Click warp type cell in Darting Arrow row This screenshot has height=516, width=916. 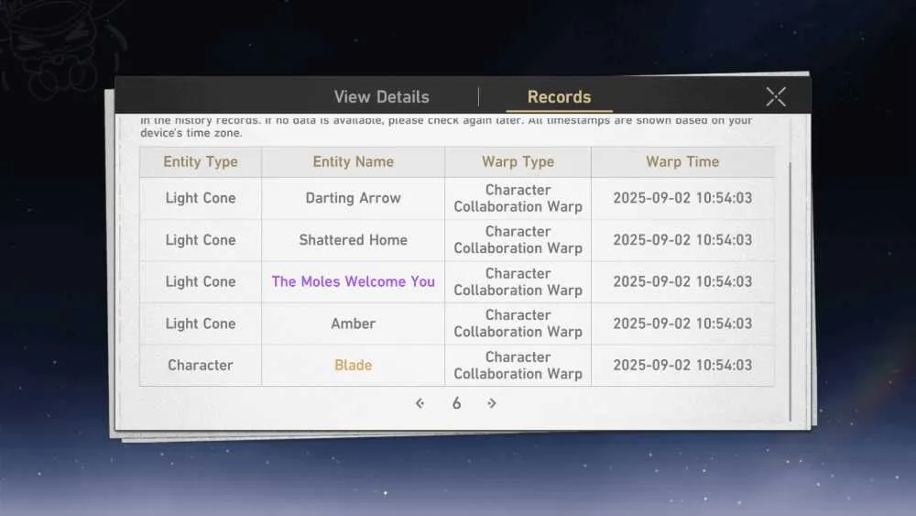coord(518,198)
